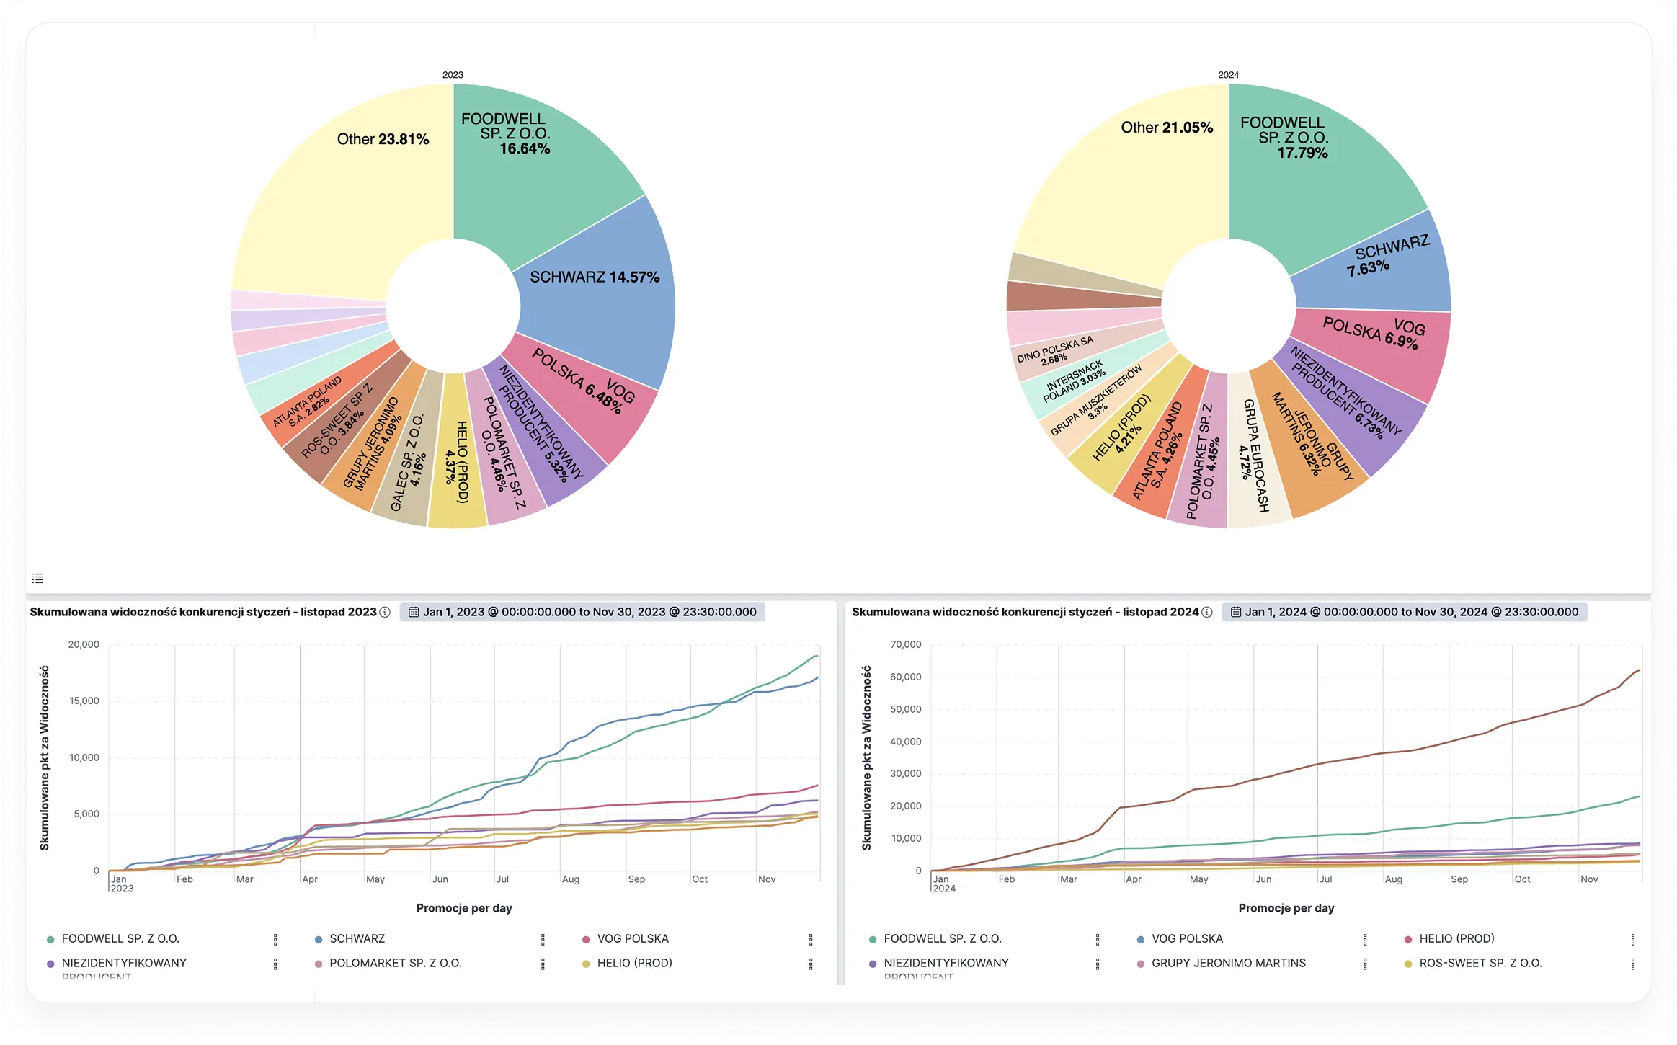1677x1045 pixels.
Task: Open options for FOODWELL SP. Z O.O. in 2023 legend
Action: [x=275, y=939]
